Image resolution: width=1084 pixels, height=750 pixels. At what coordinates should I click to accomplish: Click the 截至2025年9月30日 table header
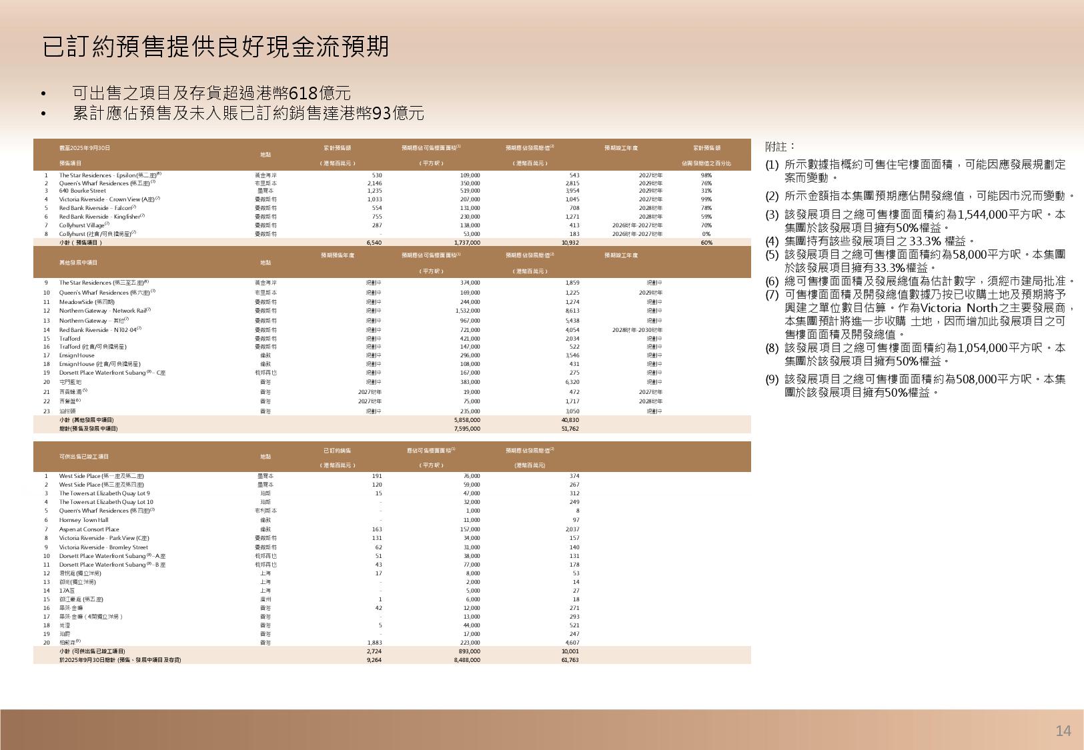coord(85,148)
